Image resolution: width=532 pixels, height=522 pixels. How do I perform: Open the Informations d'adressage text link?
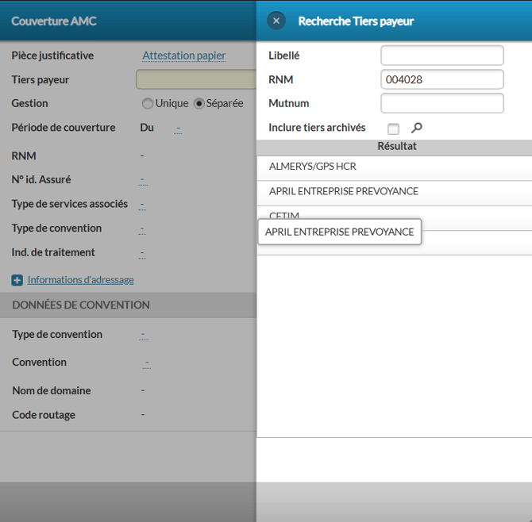click(80, 280)
